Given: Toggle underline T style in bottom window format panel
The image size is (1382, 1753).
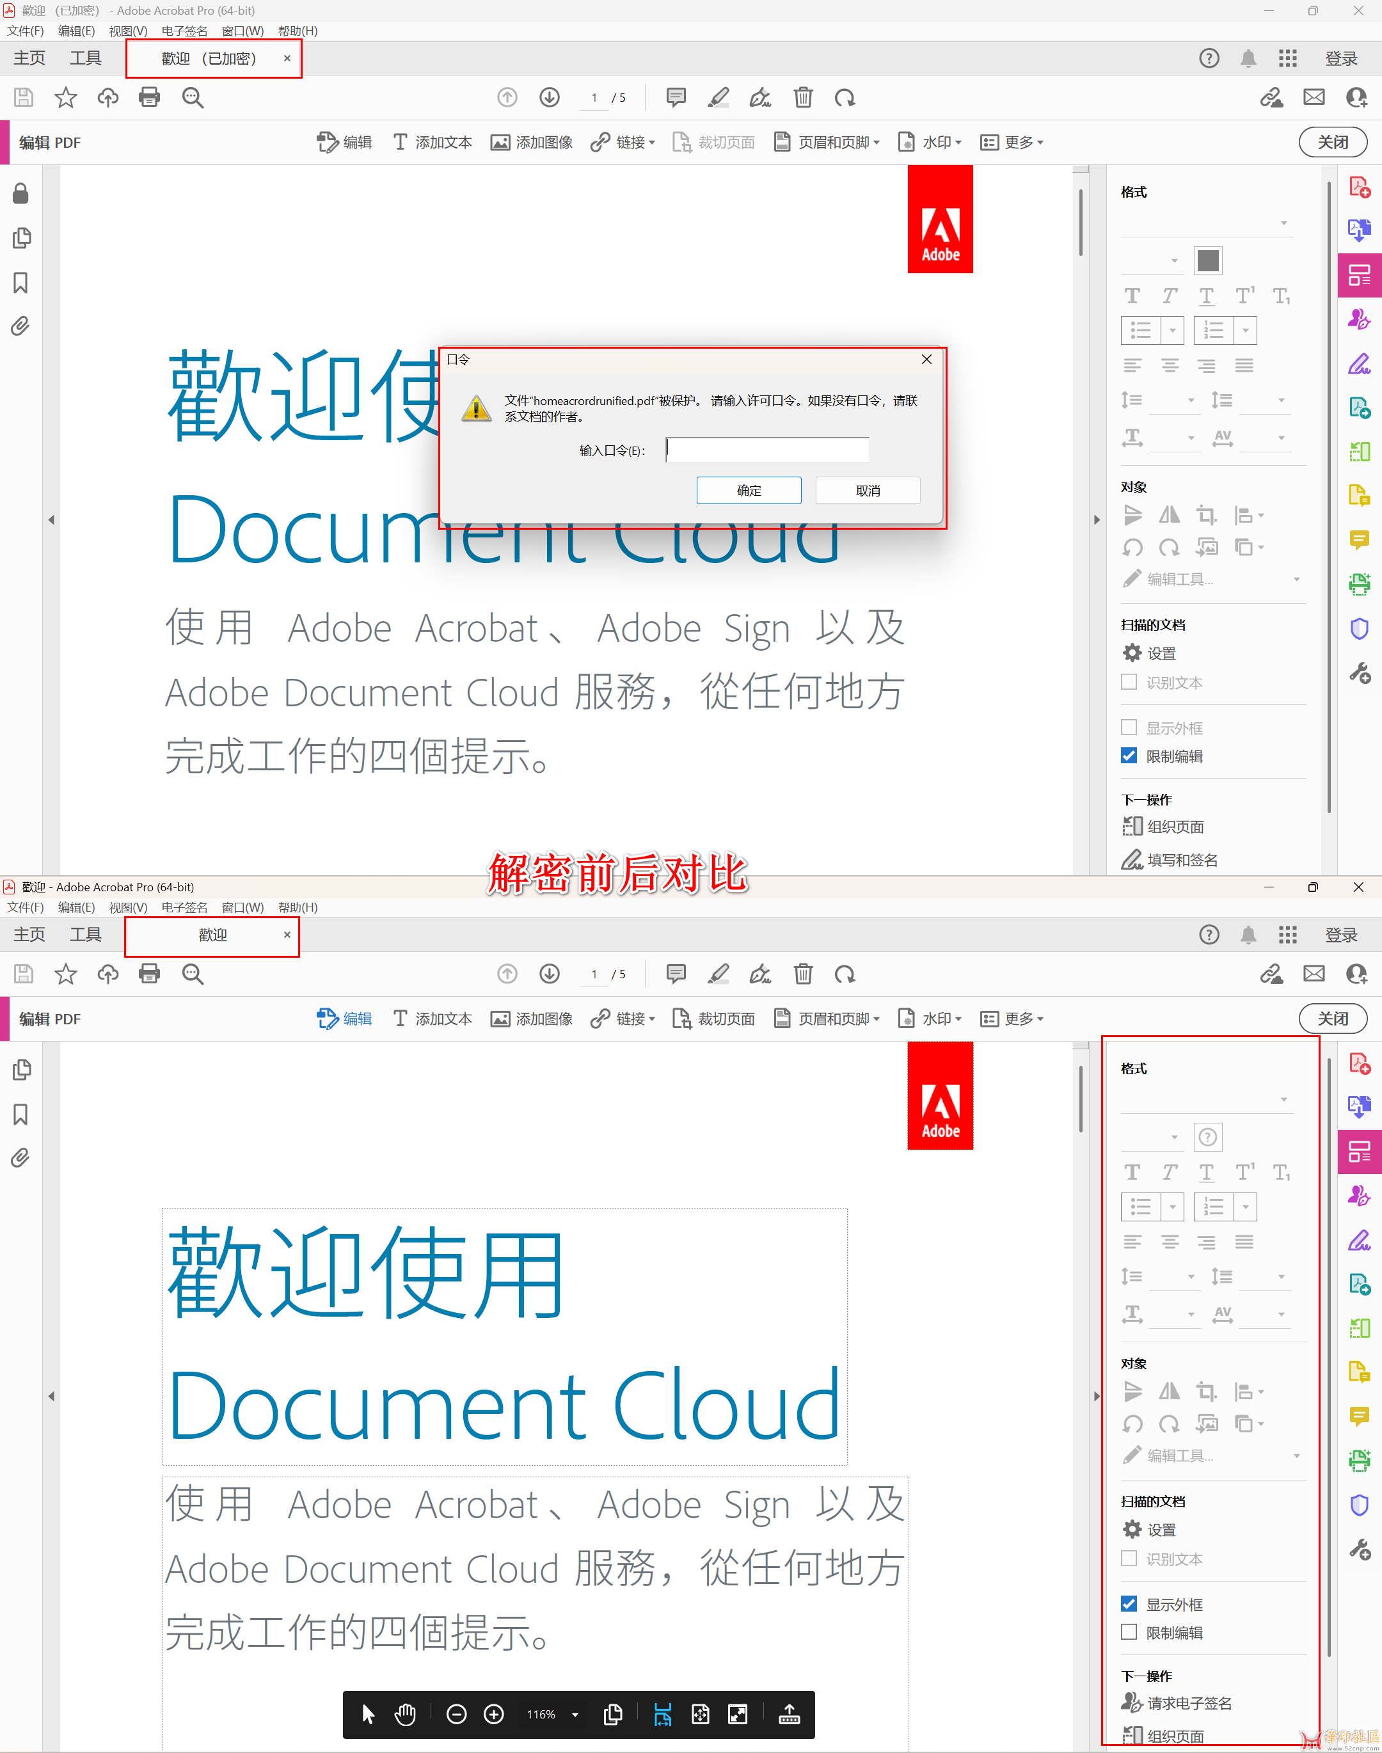Looking at the screenshot, I should tap(1207, 1172).
